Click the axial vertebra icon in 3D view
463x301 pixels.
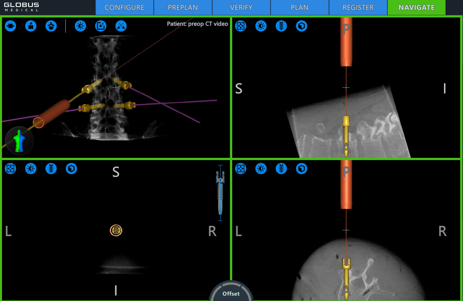pyautogui.click(x=51, y=26)
